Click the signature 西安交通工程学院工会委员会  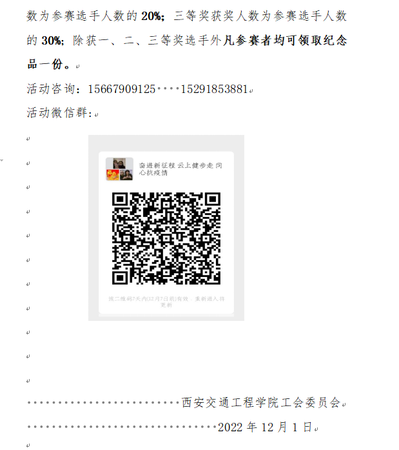coord(261,402)
